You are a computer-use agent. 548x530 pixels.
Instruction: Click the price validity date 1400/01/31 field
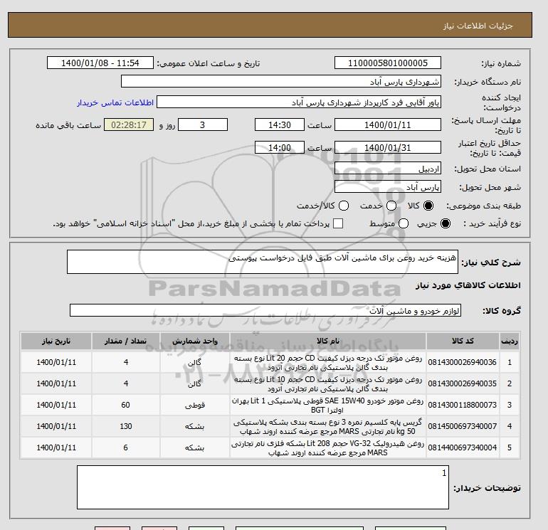click(388, 147)
